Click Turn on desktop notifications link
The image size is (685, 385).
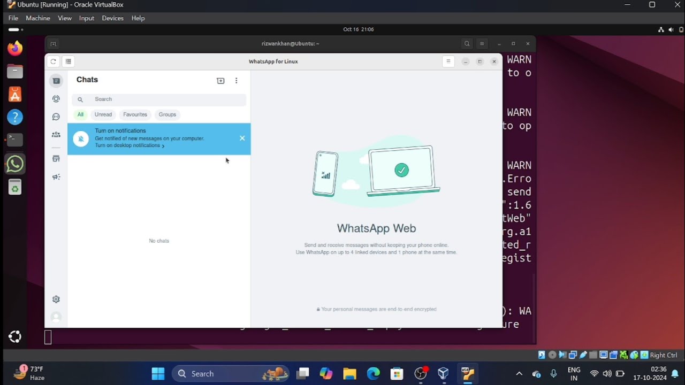coord(130,145)
